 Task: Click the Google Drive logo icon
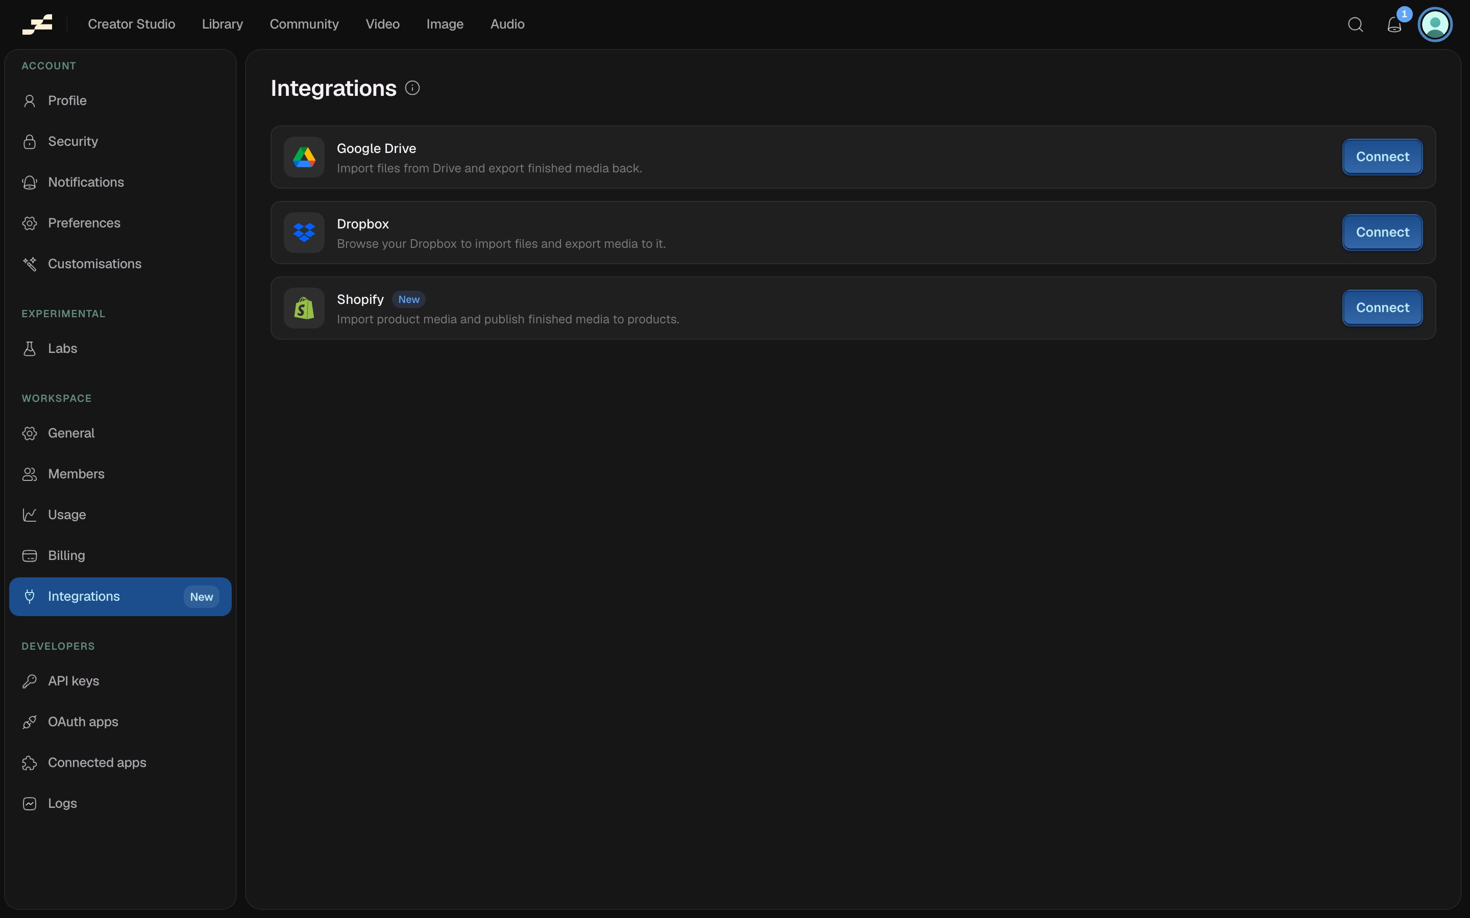(304, 157)
